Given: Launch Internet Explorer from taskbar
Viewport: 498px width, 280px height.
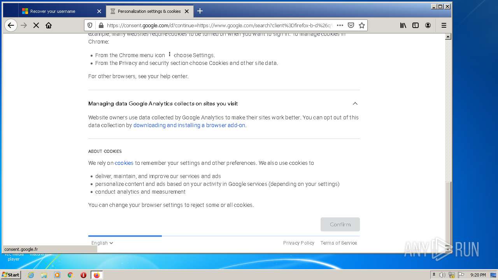Looking at the screenshot, I should pyautogui.click(x=31, y=275).
